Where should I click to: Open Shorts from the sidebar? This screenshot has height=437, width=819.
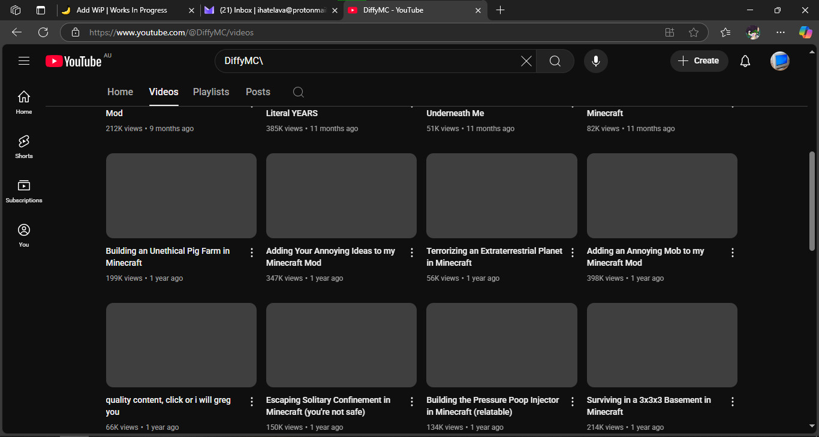click(x=24, y=147)
